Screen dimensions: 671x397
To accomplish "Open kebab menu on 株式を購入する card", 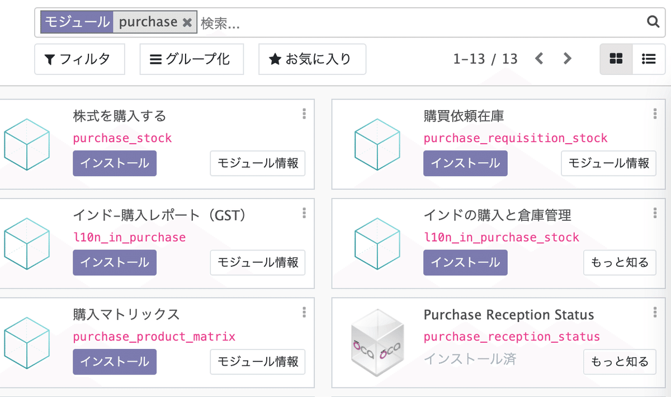I will (304, 114).
